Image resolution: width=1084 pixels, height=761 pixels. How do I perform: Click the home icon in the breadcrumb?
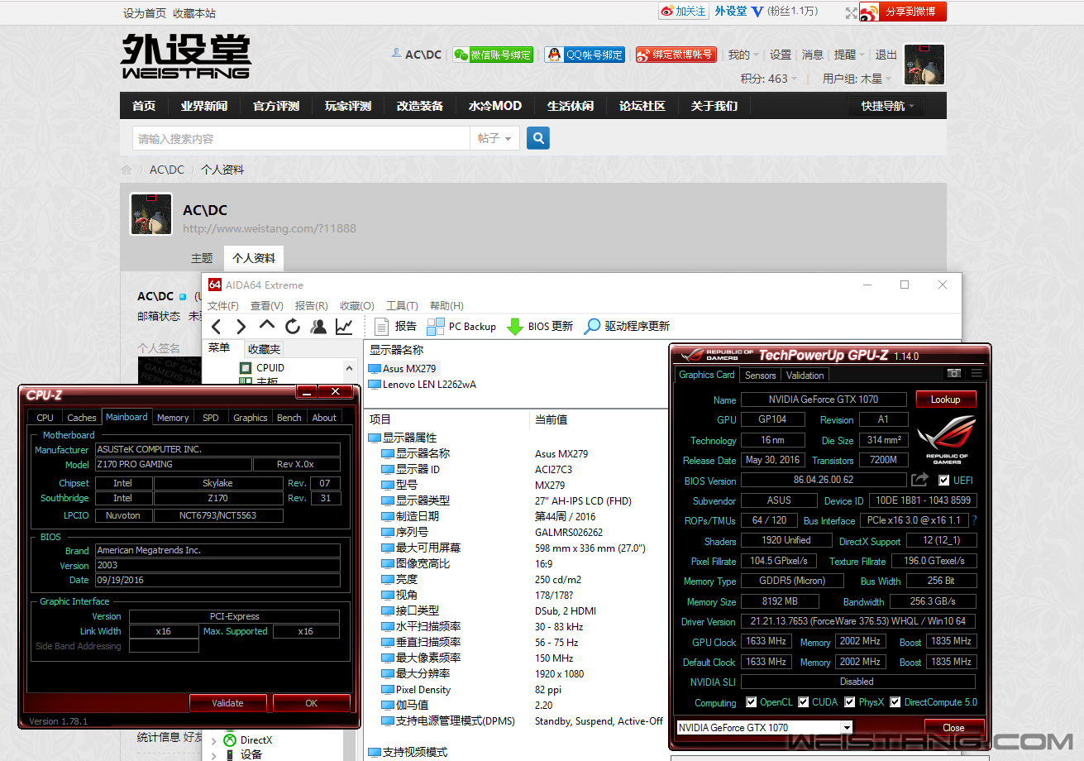coord(127,170)
